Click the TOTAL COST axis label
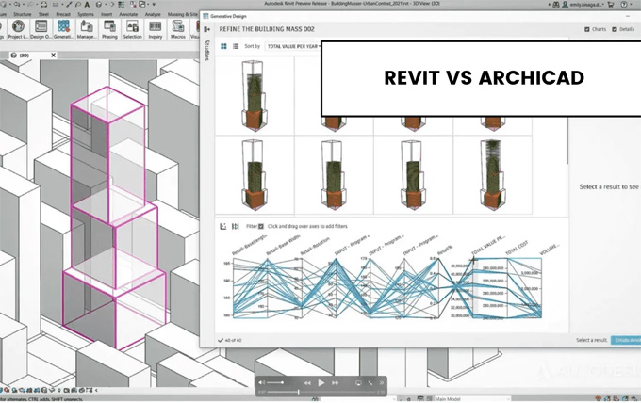Screen dimensions: 641x403 (517, 249)
